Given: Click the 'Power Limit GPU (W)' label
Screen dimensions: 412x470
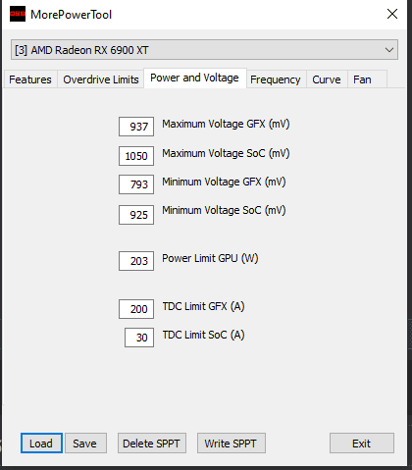Looking at the screenshot, I should (x=210, y=258).
